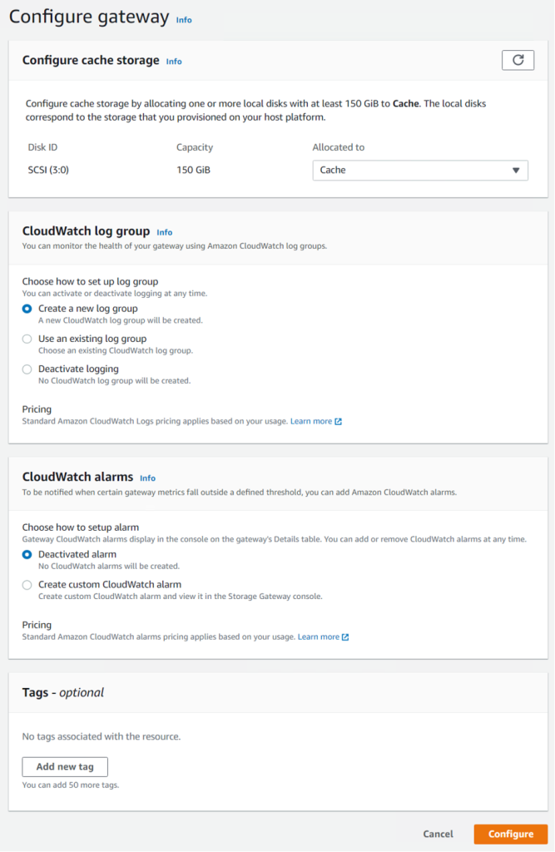Click external link icon under alarms Pricing
The height and width of the screenshot is (852, 555).
pos(345,637)
